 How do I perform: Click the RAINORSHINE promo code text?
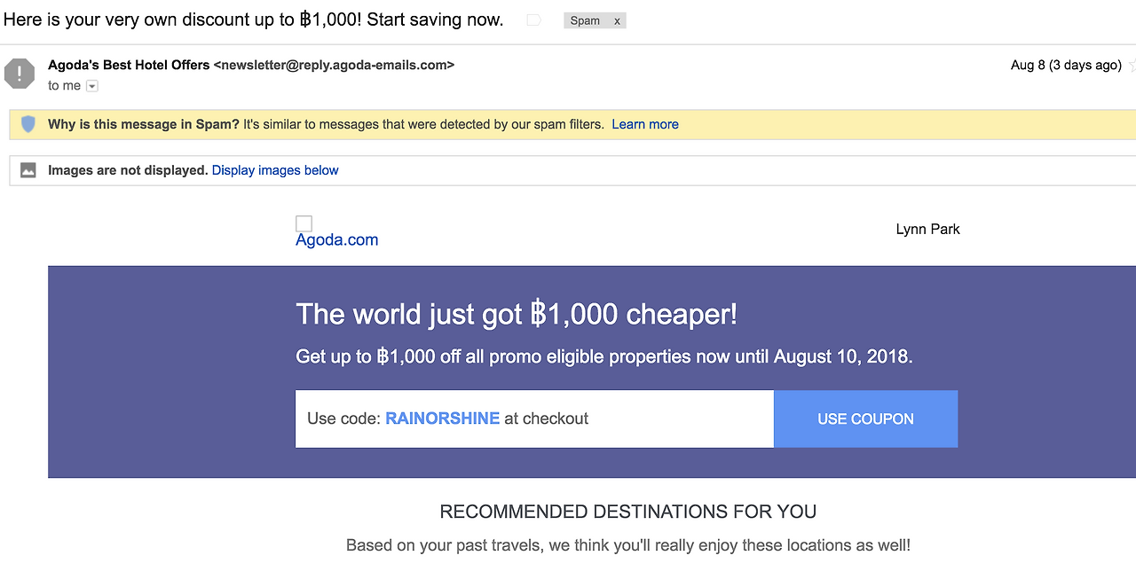[443, 418]
